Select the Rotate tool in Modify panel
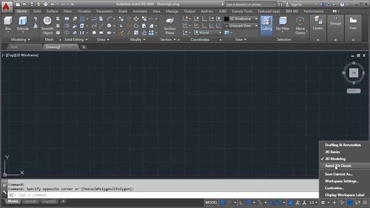370x208 pixels. click(136, 25)
